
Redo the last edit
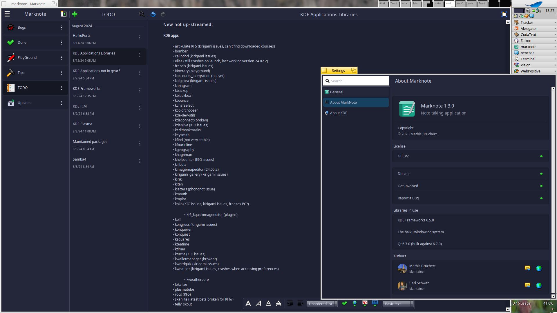(163, 14)
